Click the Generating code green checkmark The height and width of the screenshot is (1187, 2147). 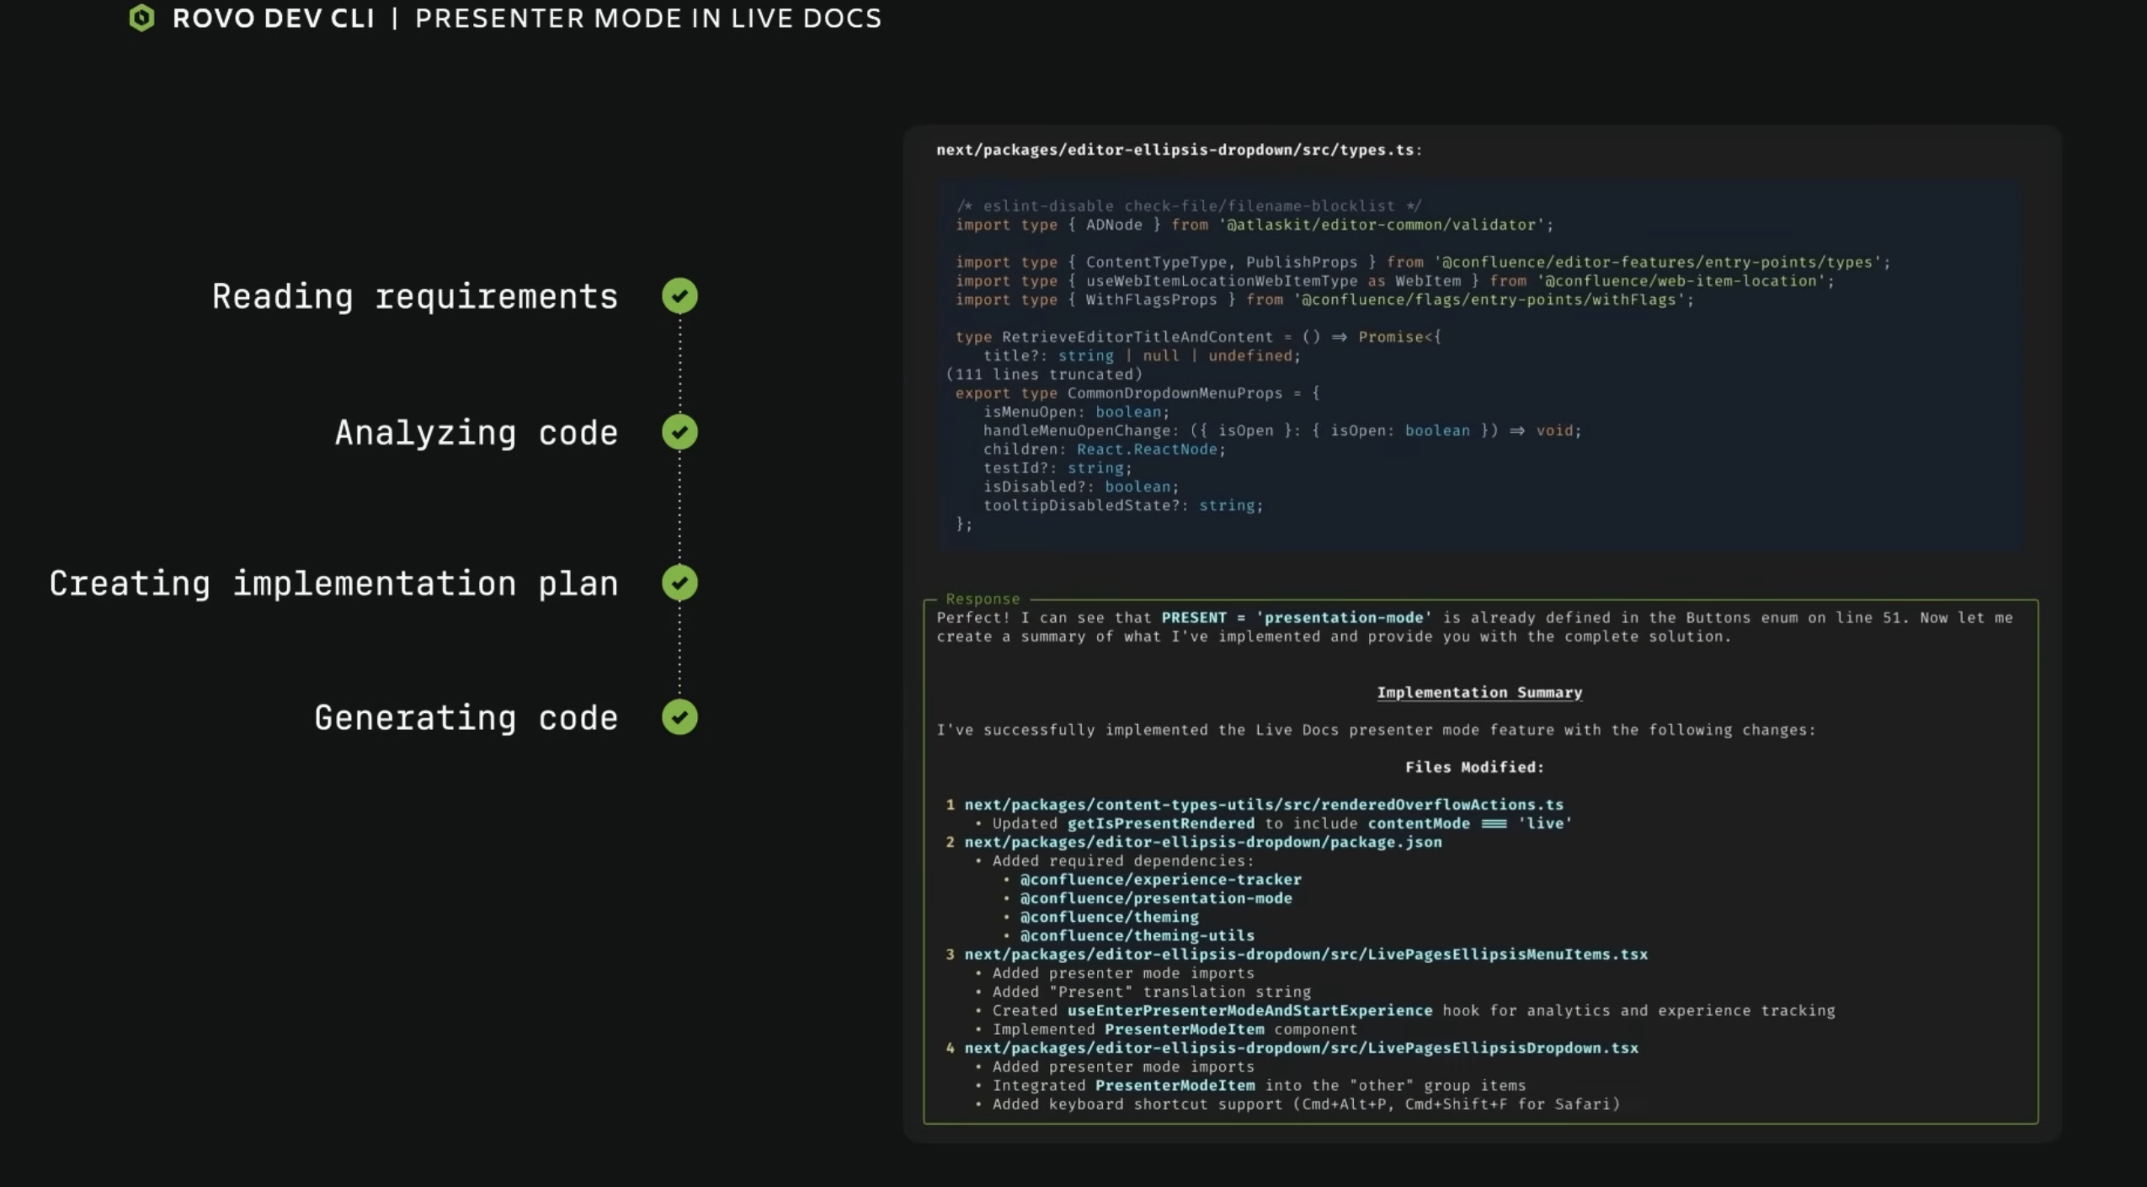pyautogui.click(x=679, y=717)
